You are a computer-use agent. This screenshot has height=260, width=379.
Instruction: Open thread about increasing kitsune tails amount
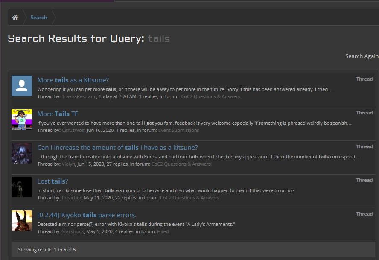click(117, 147)
